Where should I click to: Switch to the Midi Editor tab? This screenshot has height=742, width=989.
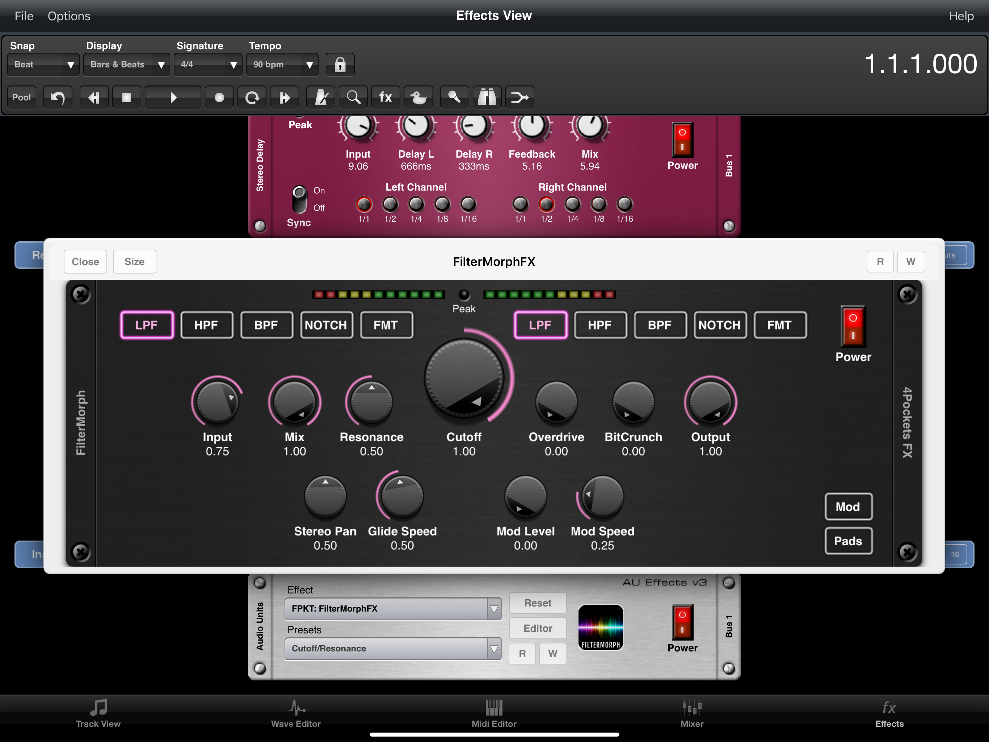click(x=494, y=714)
